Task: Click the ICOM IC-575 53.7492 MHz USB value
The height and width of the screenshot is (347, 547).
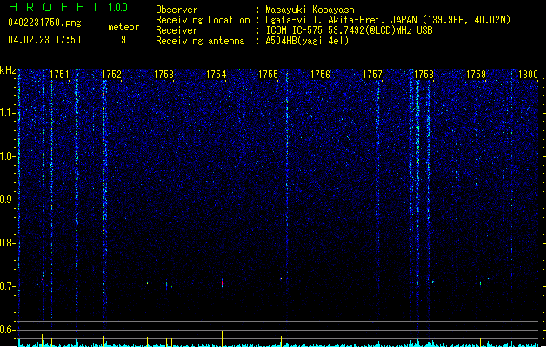Action: coord(350,30)
